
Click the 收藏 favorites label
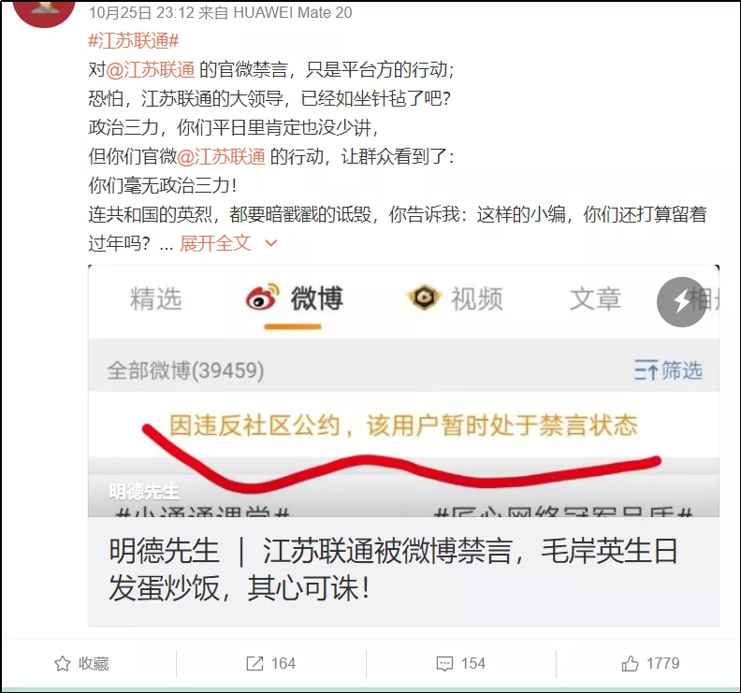(x=94, y=664)
